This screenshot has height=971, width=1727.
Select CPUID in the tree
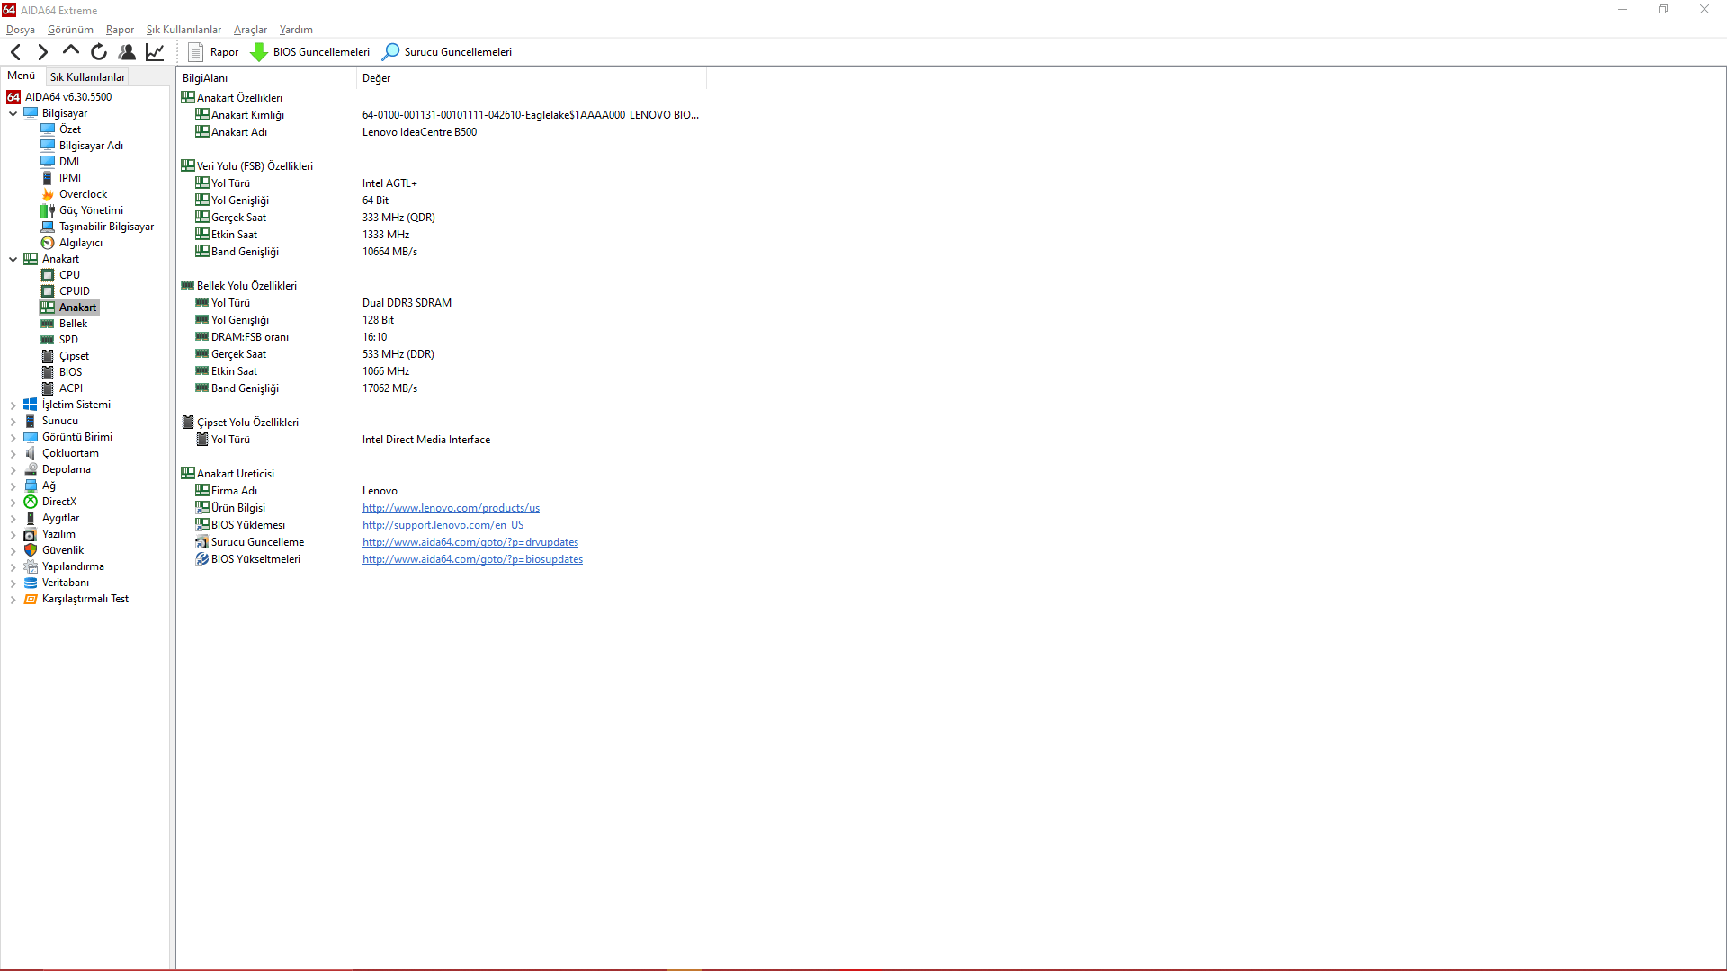74,291
